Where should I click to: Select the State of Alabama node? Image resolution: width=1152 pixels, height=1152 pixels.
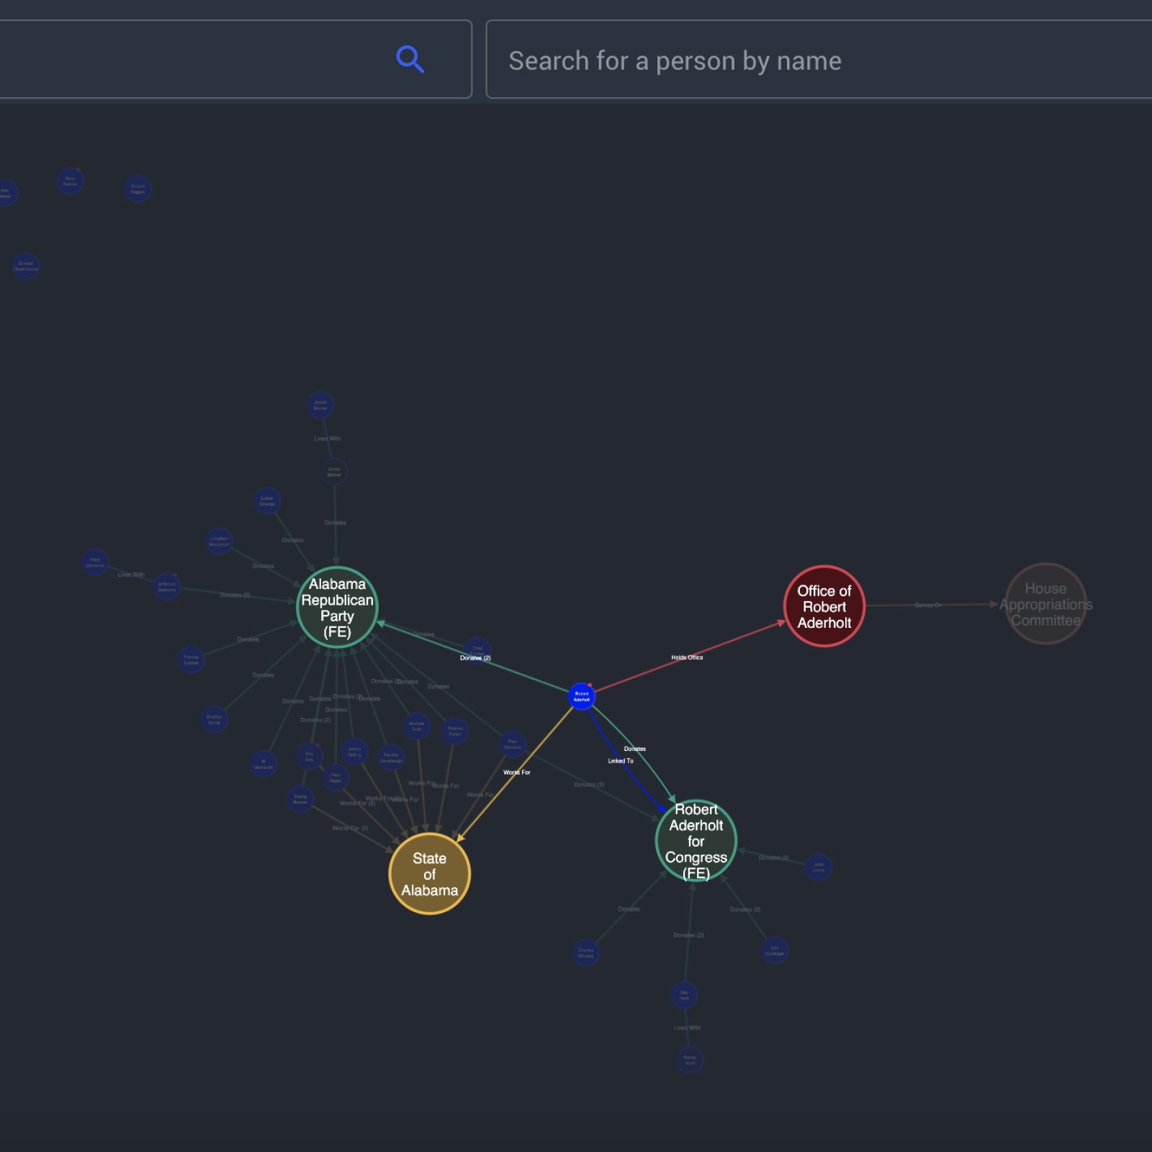pyautogui.click(x=429, y=873)
